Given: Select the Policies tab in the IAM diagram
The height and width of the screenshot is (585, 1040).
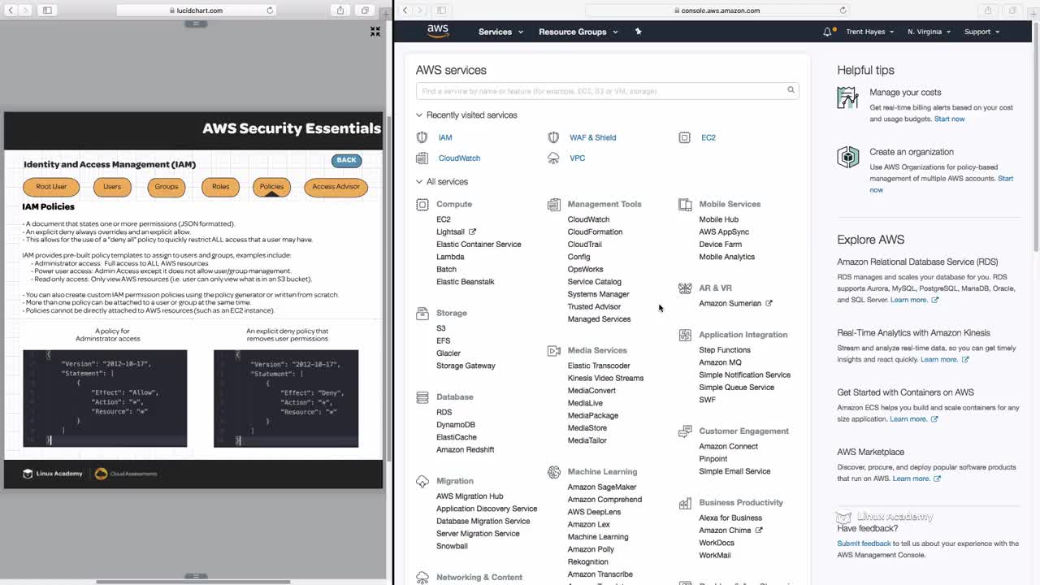Looking at the screenshot, I should (x=271, y=187).
